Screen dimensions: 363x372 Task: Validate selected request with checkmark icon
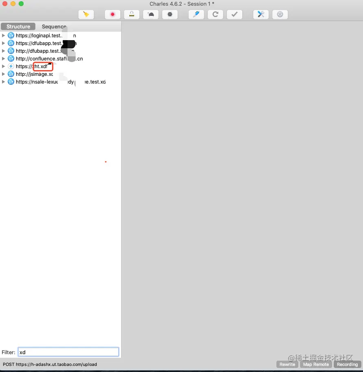pos(235,15)
